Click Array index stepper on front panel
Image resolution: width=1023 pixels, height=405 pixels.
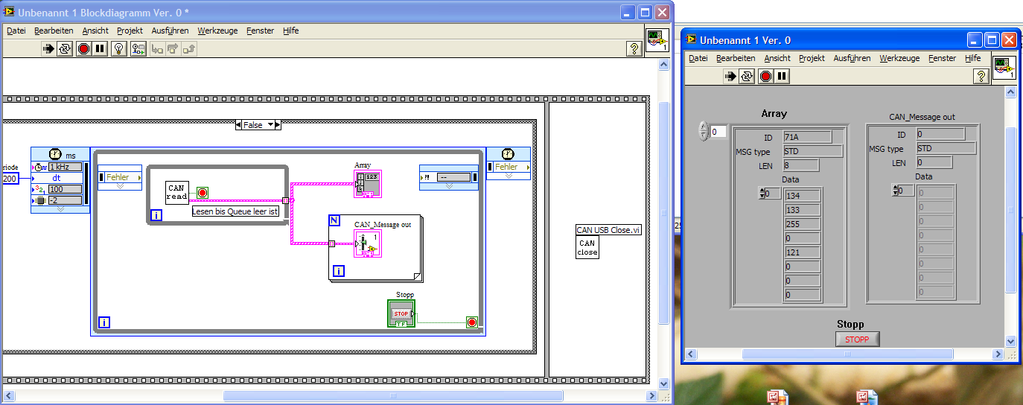point(704,131)
